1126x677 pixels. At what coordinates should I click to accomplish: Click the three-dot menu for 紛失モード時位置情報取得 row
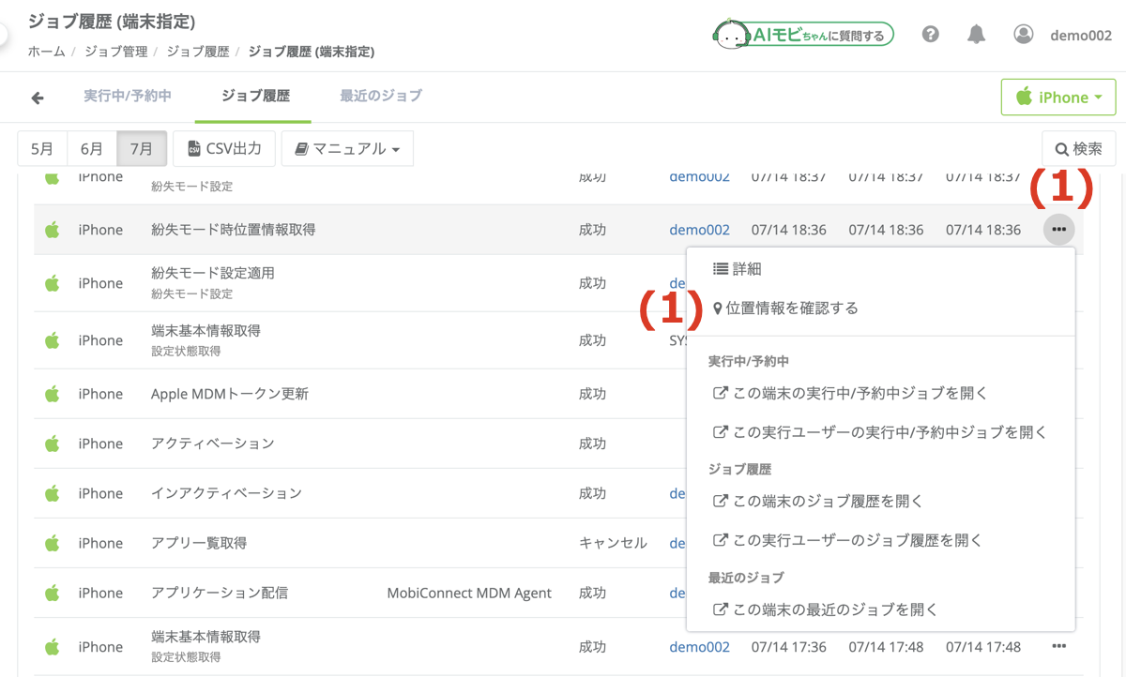(1059, 230)
